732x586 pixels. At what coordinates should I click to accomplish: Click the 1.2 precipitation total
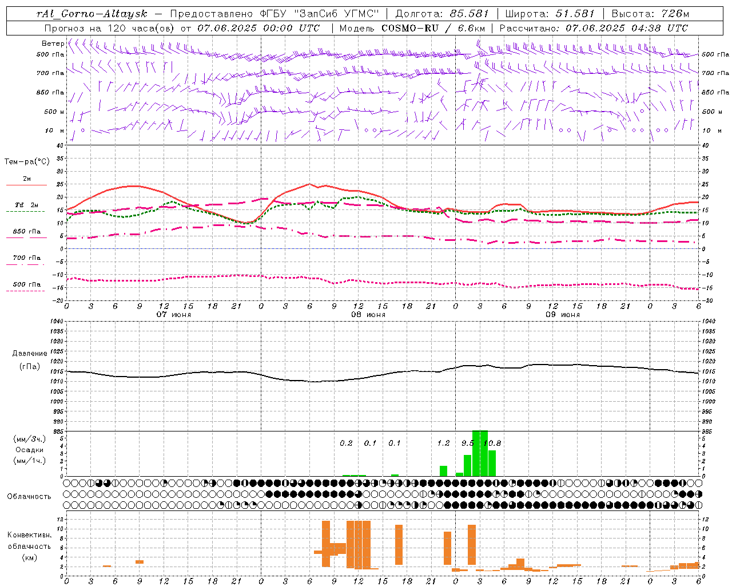pyautogui.click(x=443, y=444)
